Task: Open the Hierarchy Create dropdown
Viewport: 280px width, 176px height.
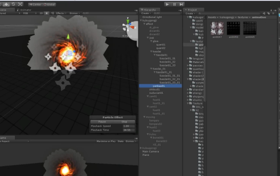Action: pyautogui.click(x=146, y=13)
